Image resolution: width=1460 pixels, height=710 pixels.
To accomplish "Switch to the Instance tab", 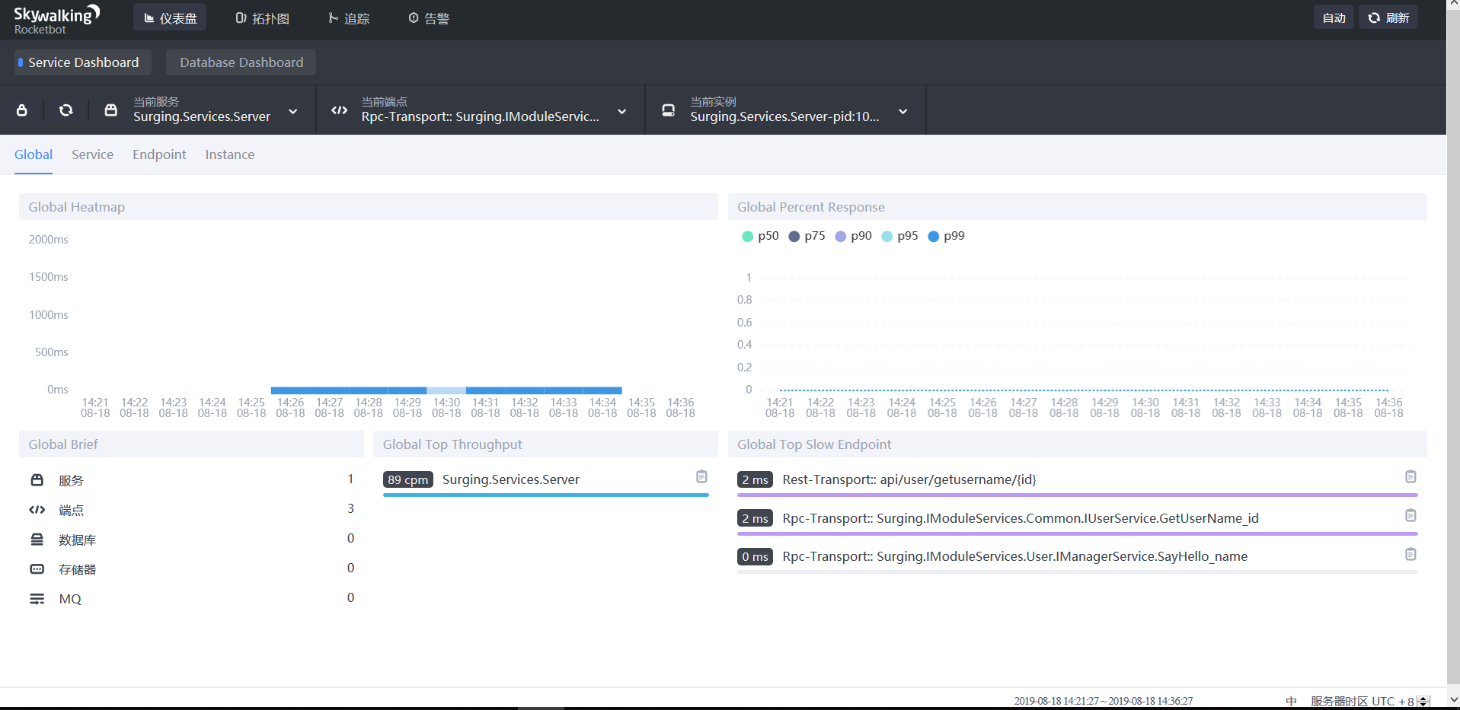I will click(x=230, y=154).
